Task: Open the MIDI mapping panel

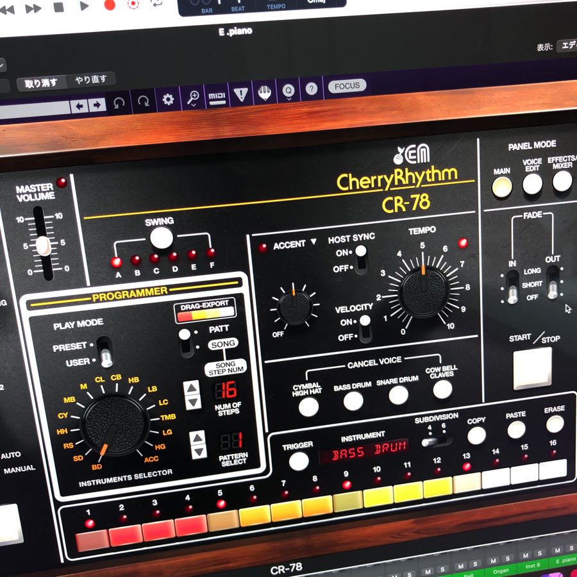Action: pos(217,97)
